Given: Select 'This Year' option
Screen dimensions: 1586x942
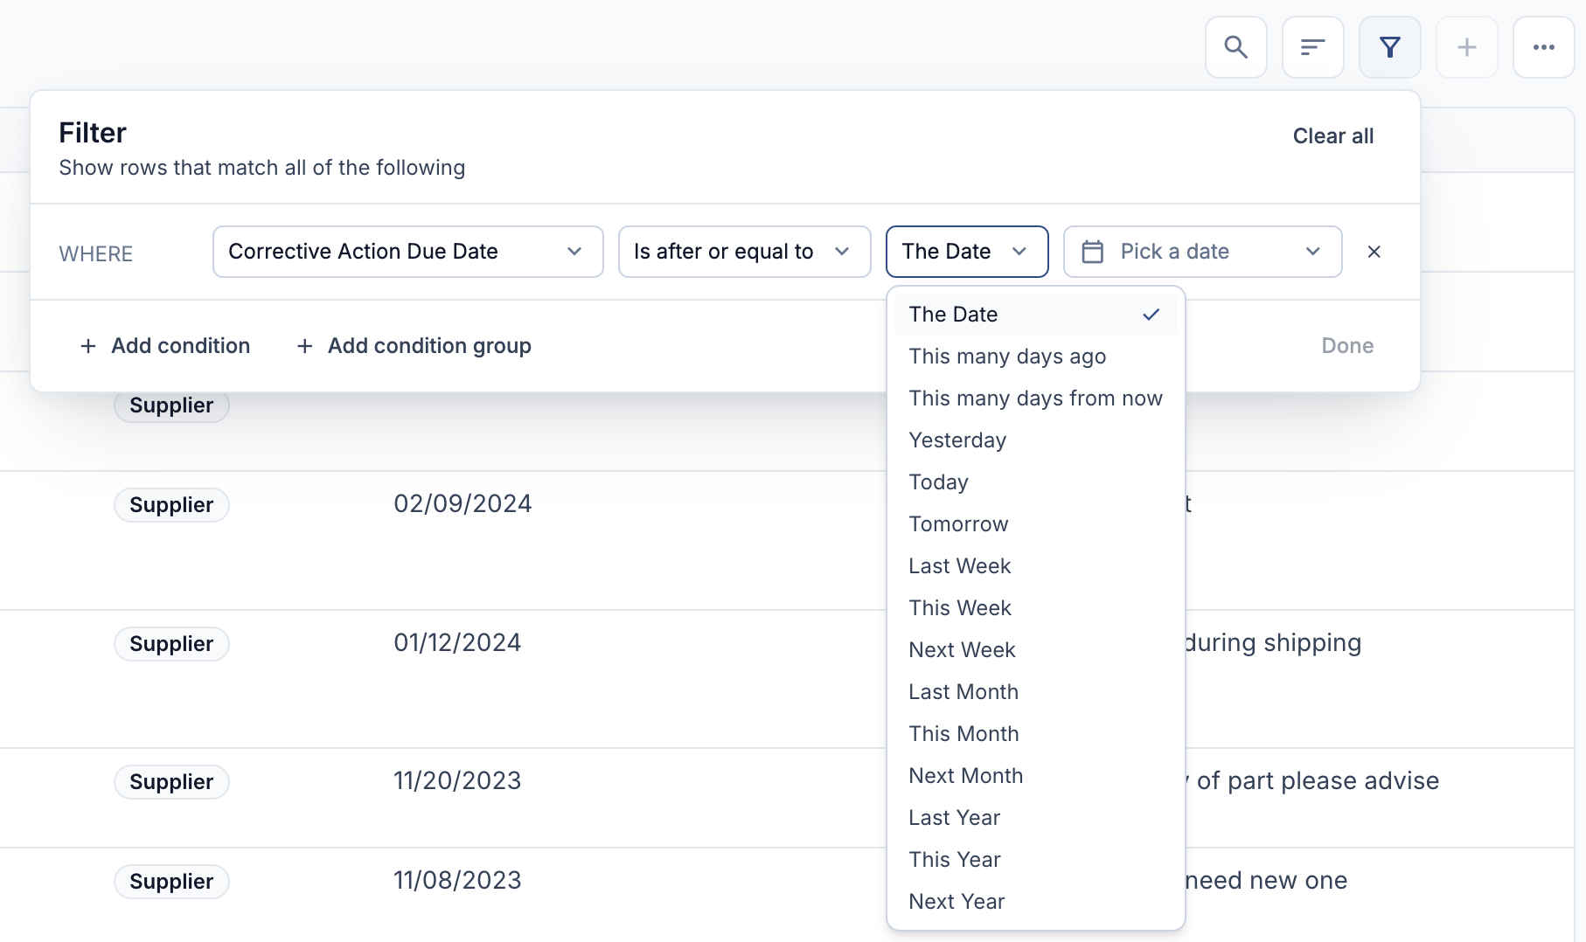Looking at the screenshot, I should 1035,860.
